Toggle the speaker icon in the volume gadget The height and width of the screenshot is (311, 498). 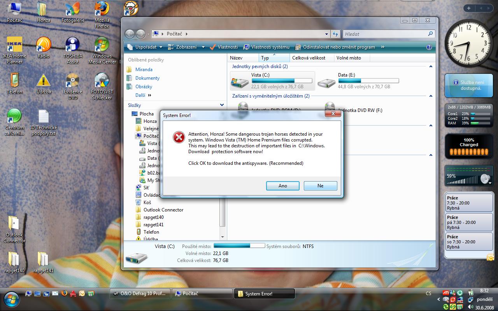click(485, 179)
